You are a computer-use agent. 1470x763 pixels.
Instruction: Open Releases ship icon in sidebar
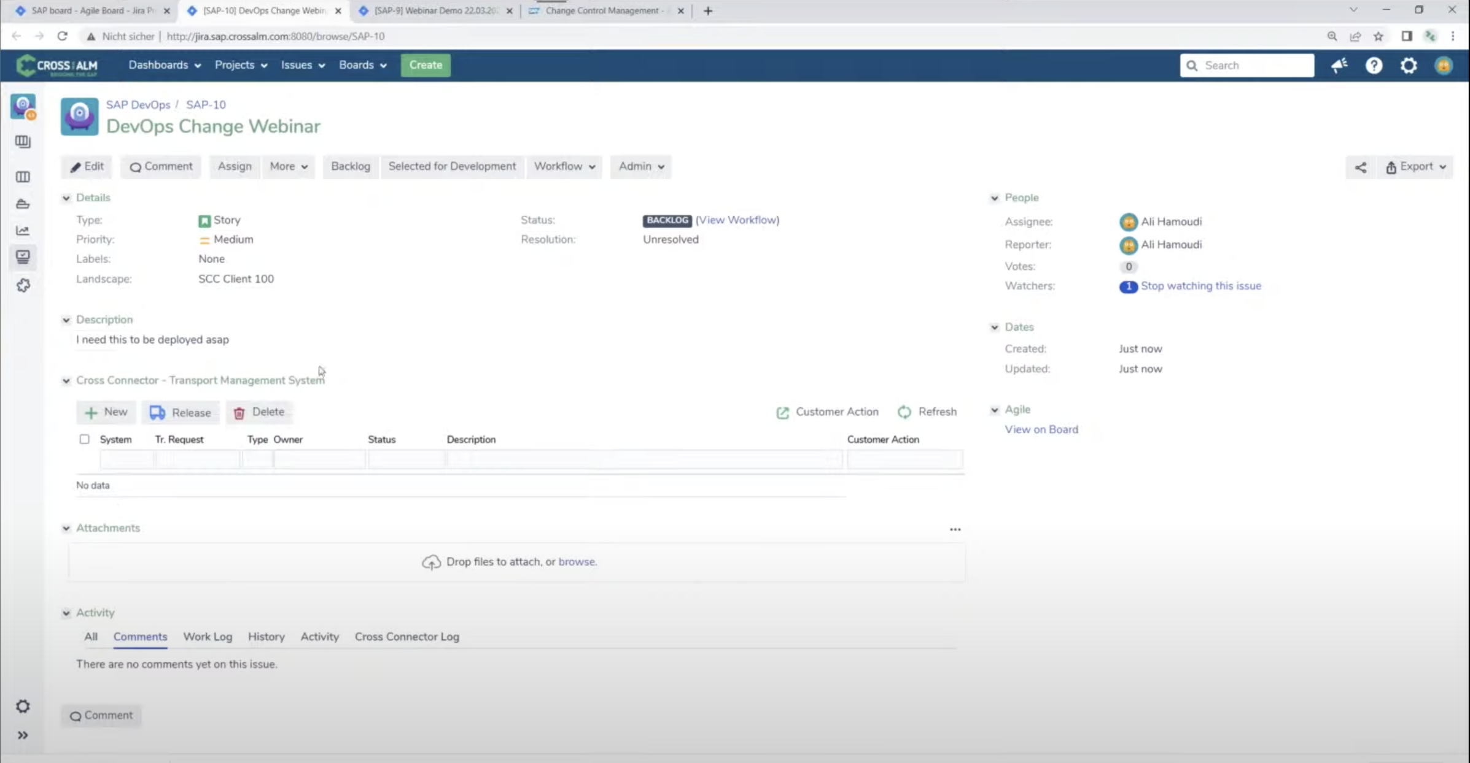(23, 204)
